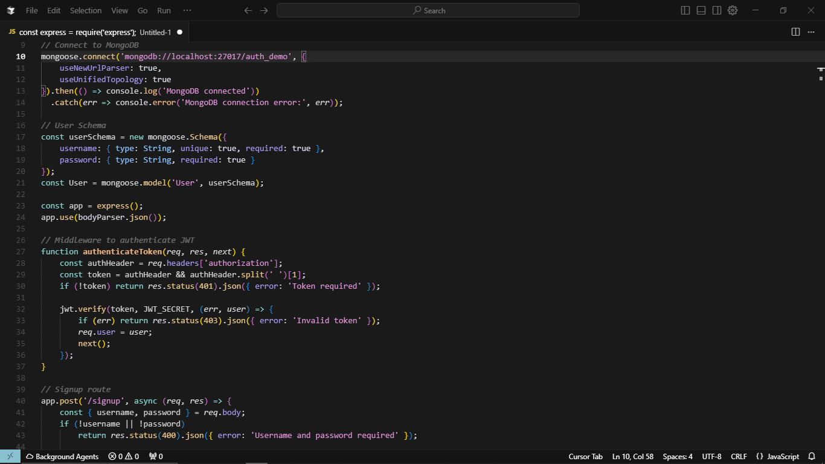This screenshot has height=464, width=825.
Task: Split the editor to the right
Action: point(796,32)
